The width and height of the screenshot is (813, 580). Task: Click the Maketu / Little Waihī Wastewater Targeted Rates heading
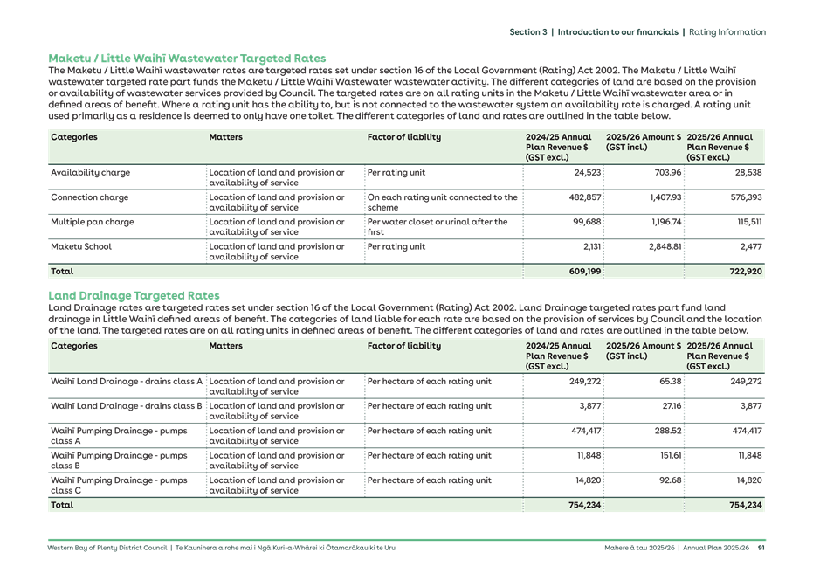189,57
